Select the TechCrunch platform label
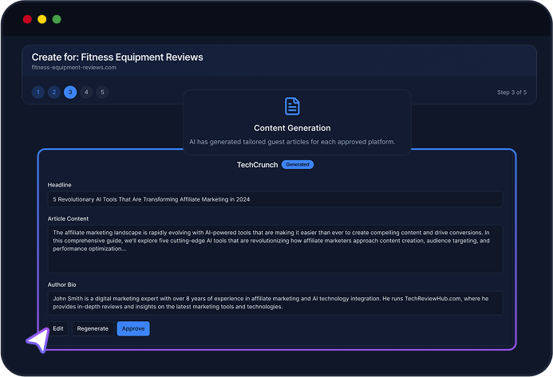 pyautogui.click(x=257, y=164)
